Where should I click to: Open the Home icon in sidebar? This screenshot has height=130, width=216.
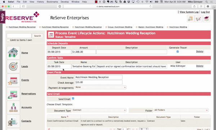coord(13,53)
